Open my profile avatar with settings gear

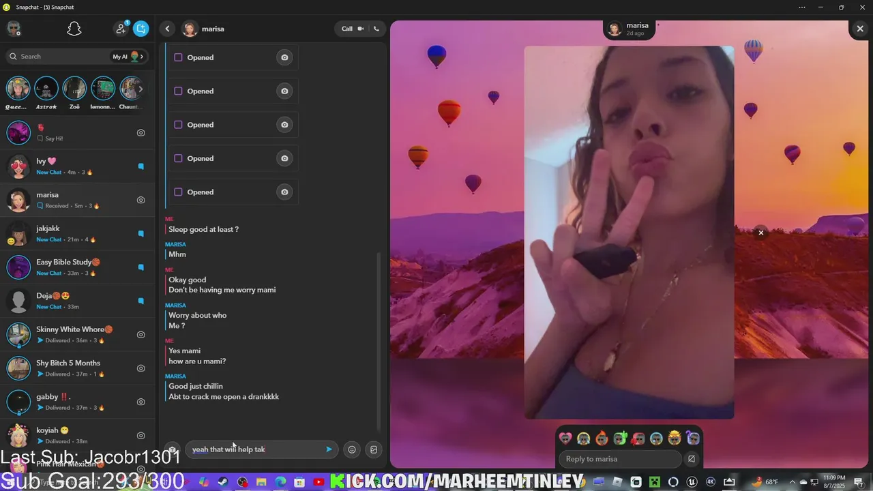[14, 29]
